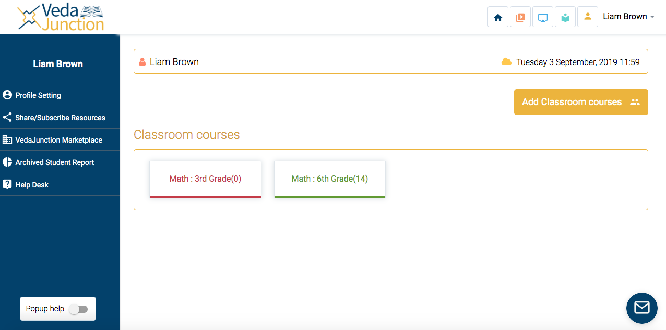Screen dimensions: 666x330
Task: Click the Veda Junction logo
Action: pyautogui.click(x=61, y=17)
